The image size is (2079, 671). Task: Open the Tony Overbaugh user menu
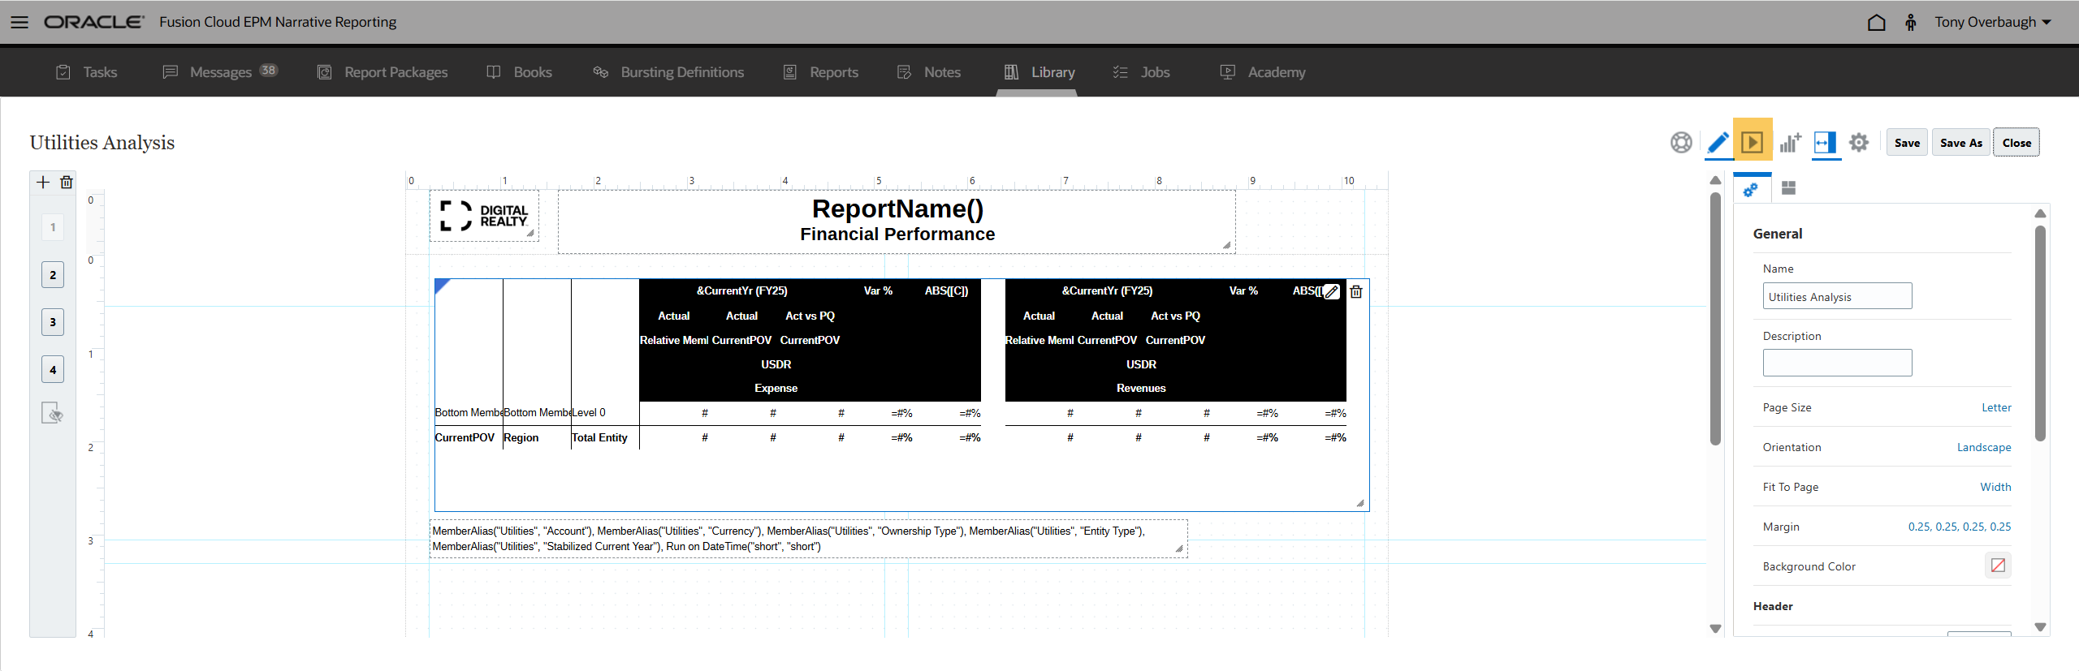(x=1993, y=22)
